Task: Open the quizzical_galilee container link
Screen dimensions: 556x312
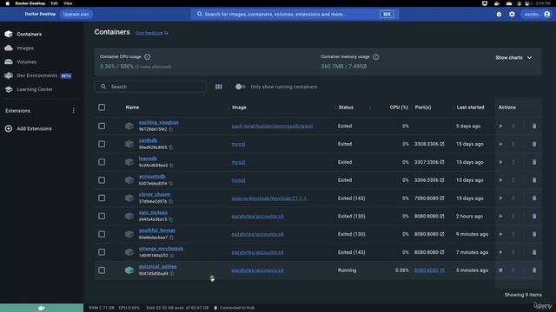Action: point(158,266)
